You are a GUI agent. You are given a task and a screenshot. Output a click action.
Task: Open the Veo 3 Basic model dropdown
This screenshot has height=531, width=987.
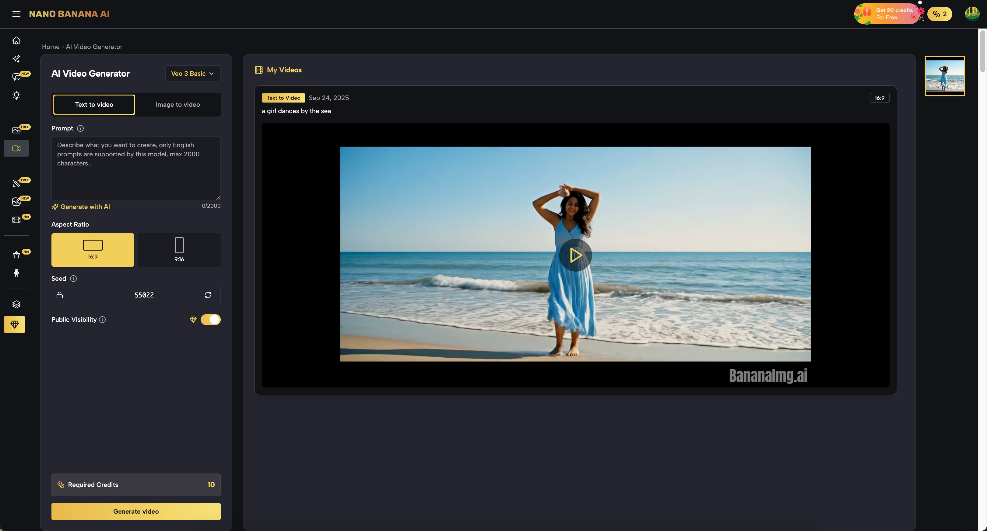click(192, 74)
